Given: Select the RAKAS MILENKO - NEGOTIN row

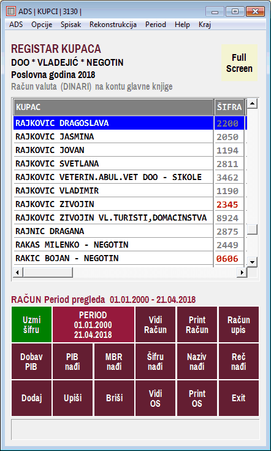Looking at the screenshot, I should tap(129, 245).
